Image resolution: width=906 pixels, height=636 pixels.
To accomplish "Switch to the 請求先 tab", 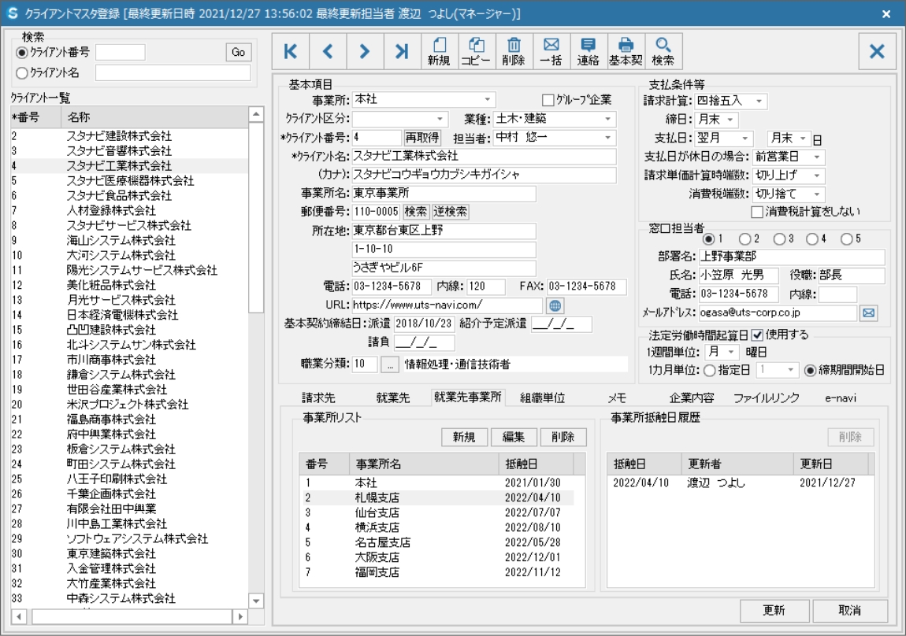I will (318, 397).
